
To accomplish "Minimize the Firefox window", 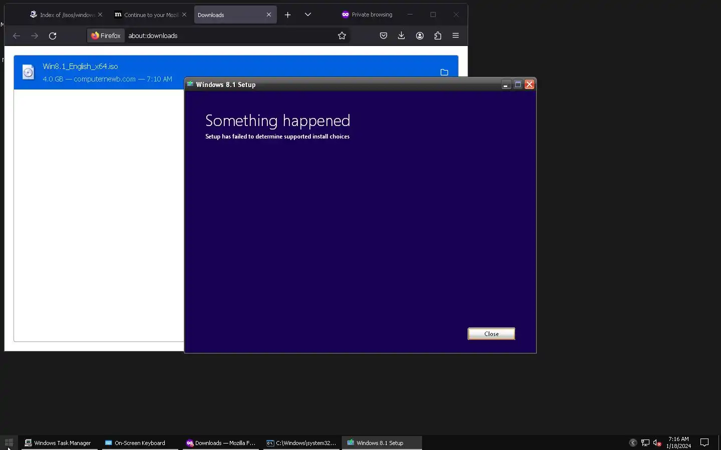I will pyautogui.click(x=410, y=14).
